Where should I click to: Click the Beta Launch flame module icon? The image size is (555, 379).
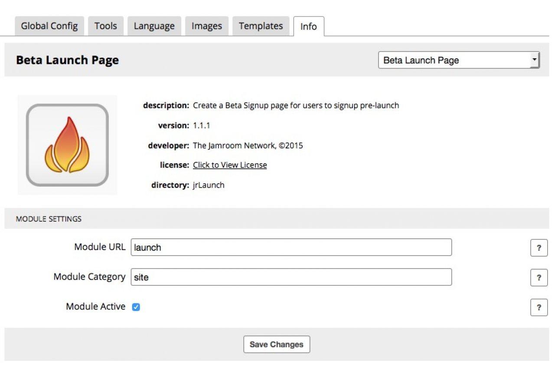point(67,145)
